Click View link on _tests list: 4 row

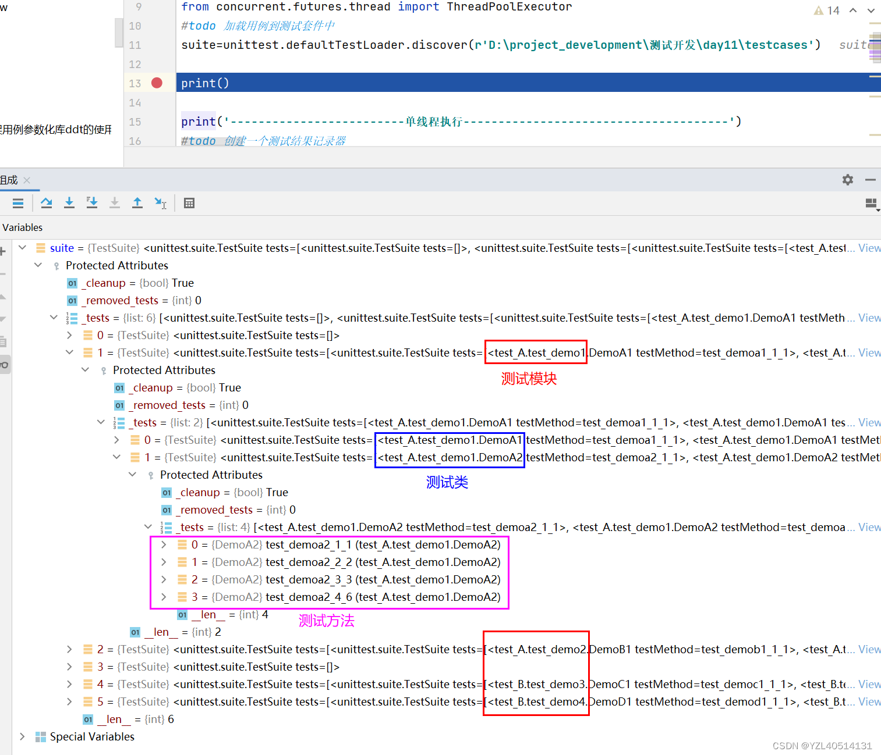click(869, 527)
